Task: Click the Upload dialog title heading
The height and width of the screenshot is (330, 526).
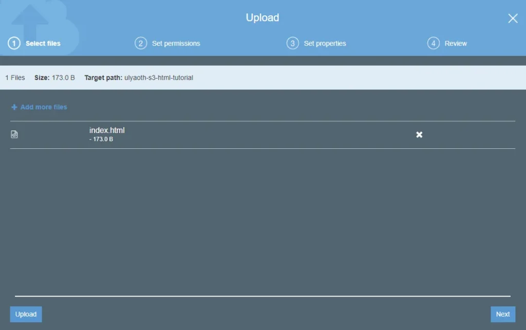Action: point(262,18)
